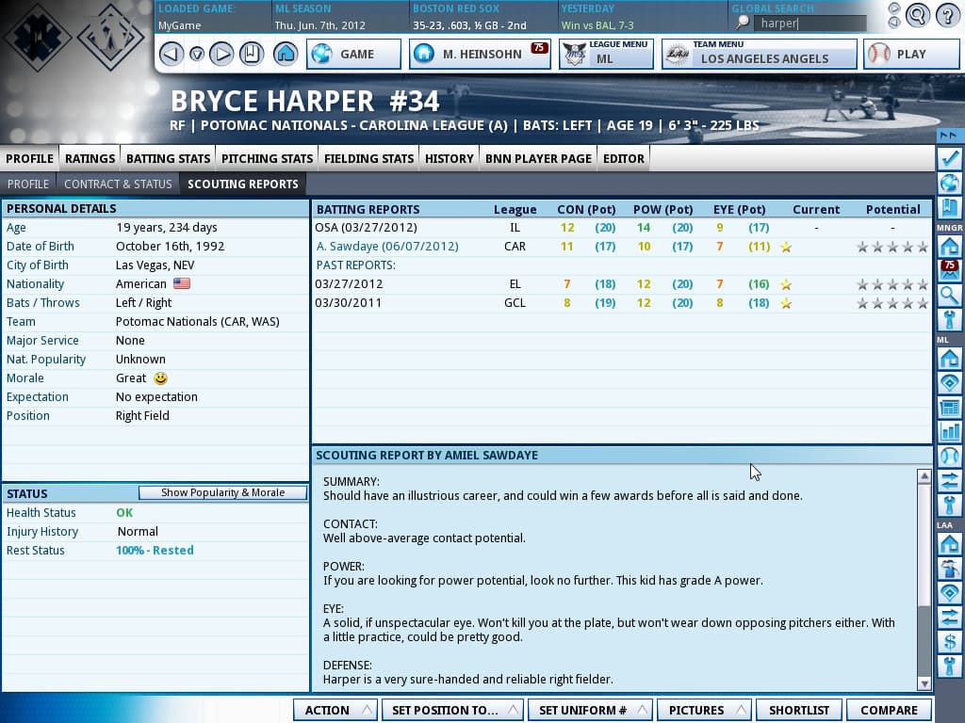Click the round magnifier icon beside help
The image size is (965, 723).
pyautogui.click(x=917, y=15)
